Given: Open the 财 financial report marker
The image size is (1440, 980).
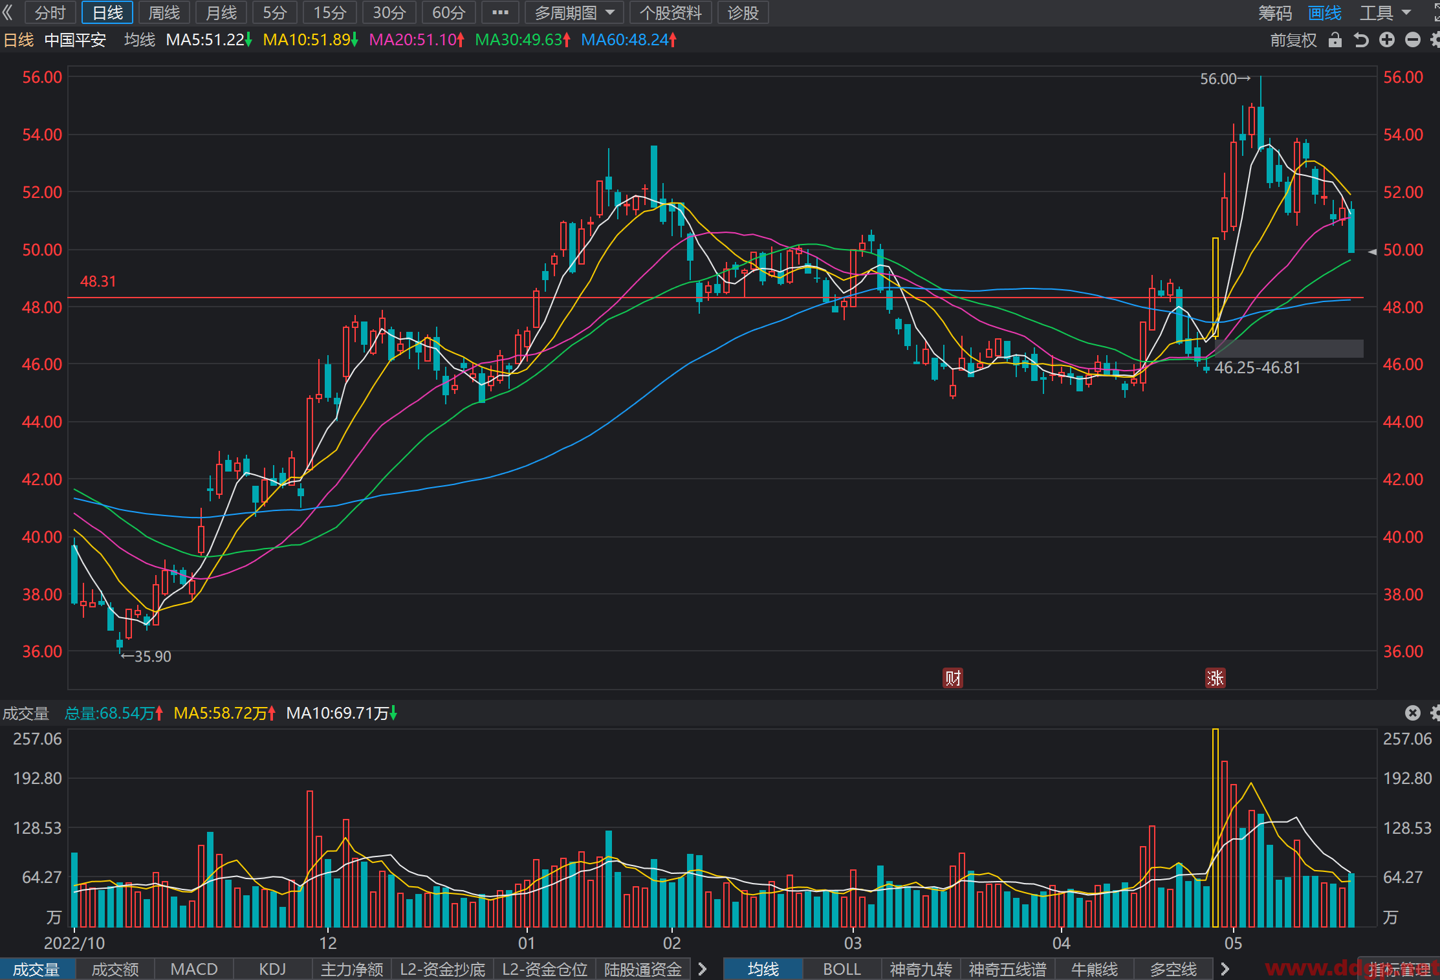Looking at the screenshot, I should click(x=953, y=678).
